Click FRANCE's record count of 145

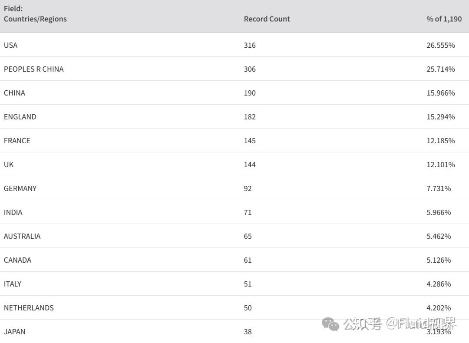coord(250,141)
